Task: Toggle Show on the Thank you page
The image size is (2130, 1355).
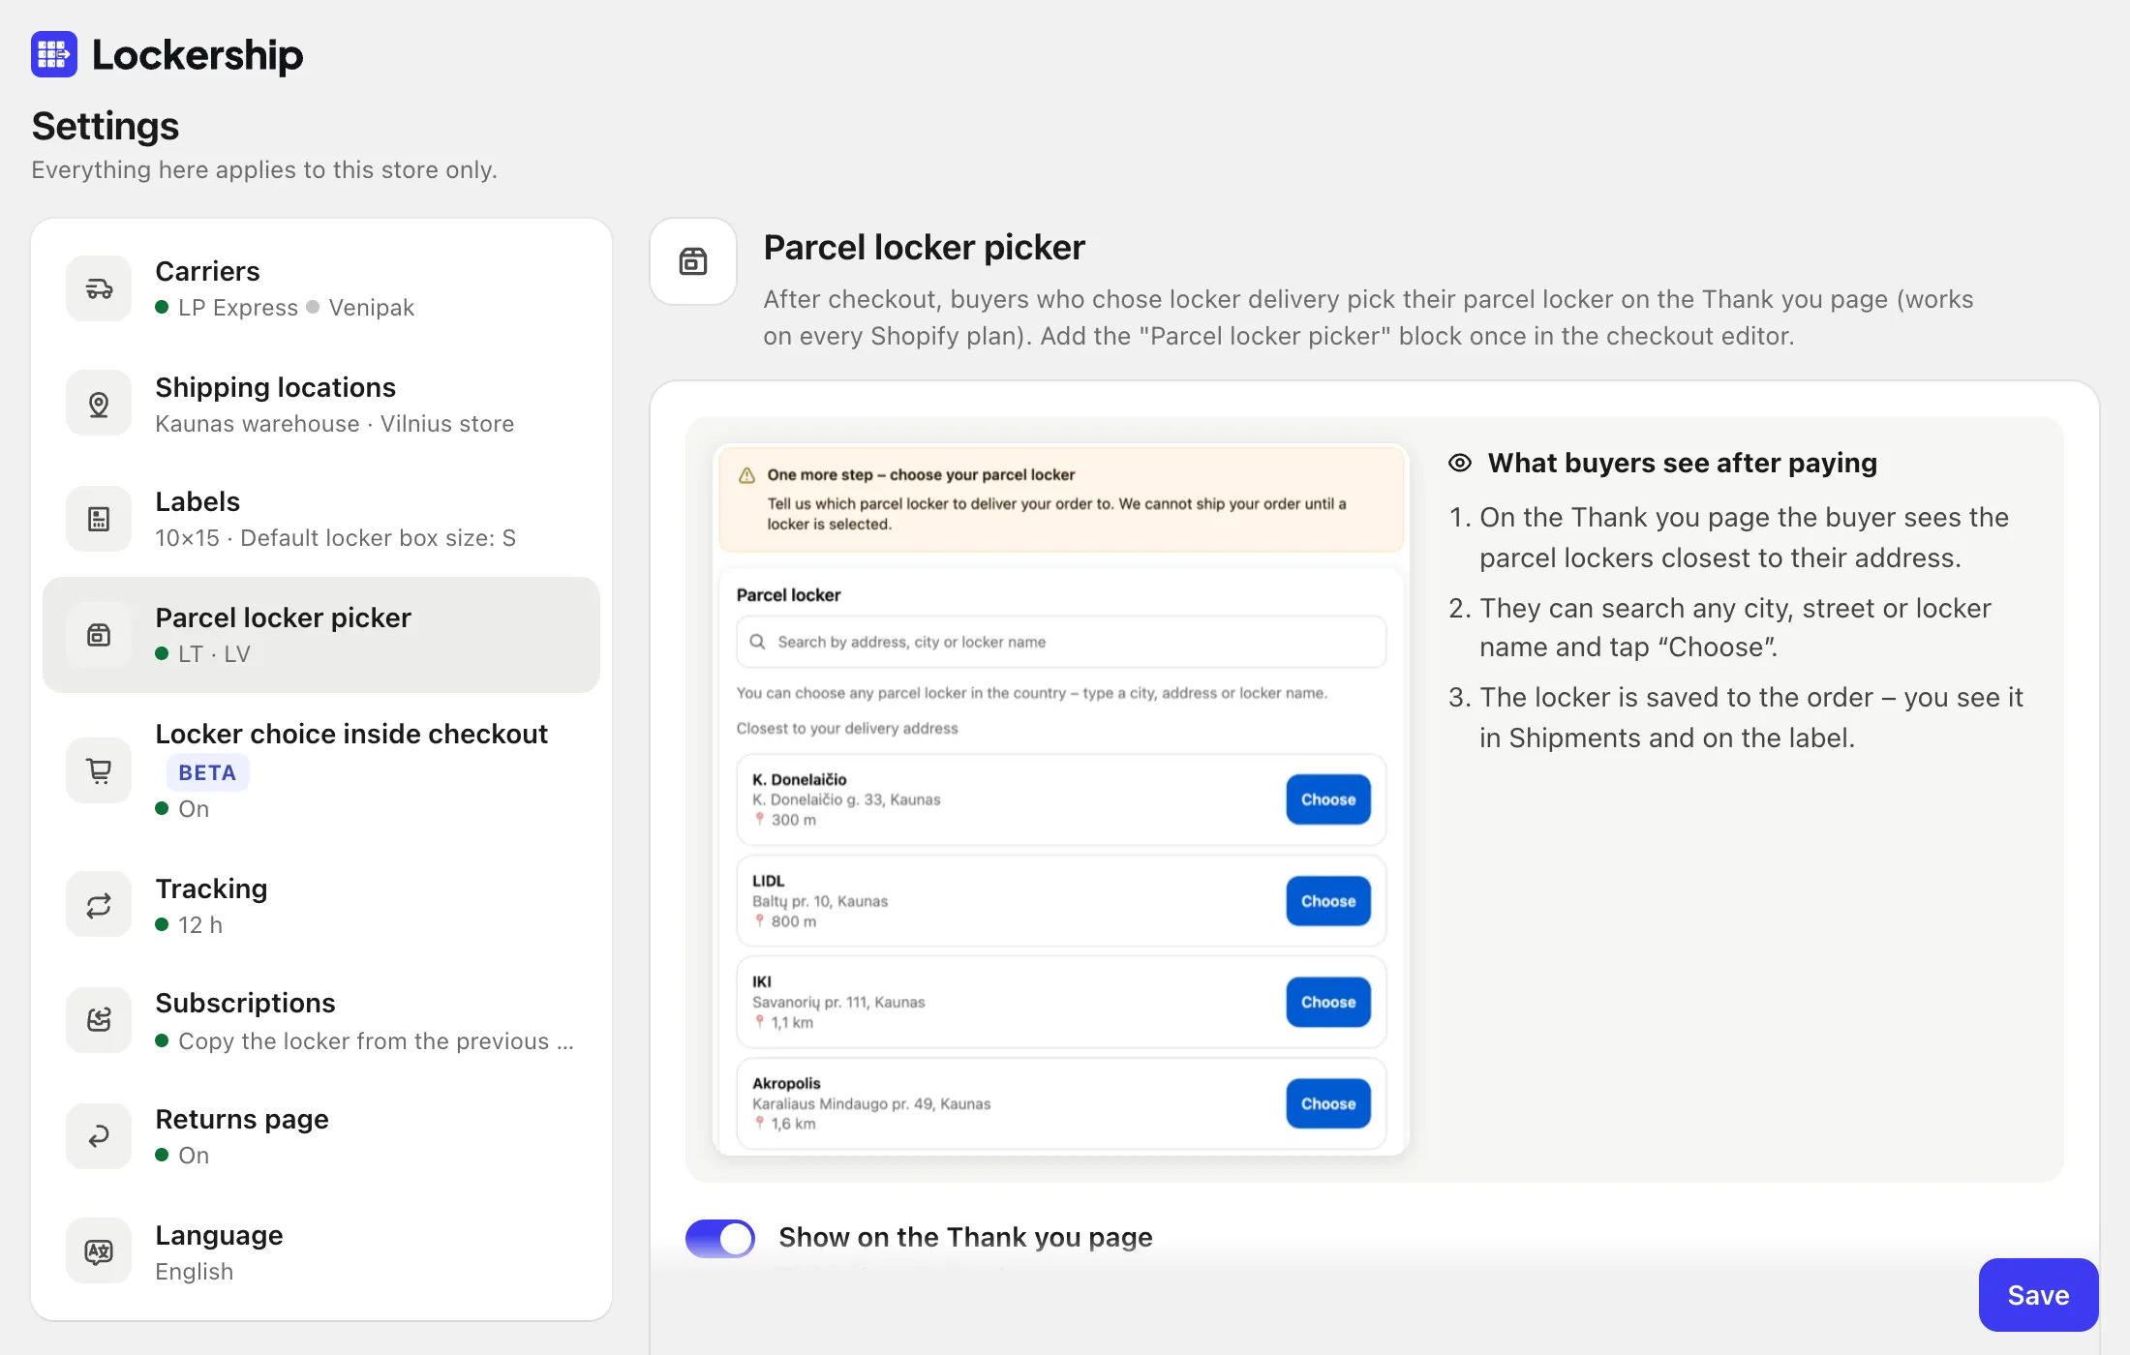Action: 720,1238
